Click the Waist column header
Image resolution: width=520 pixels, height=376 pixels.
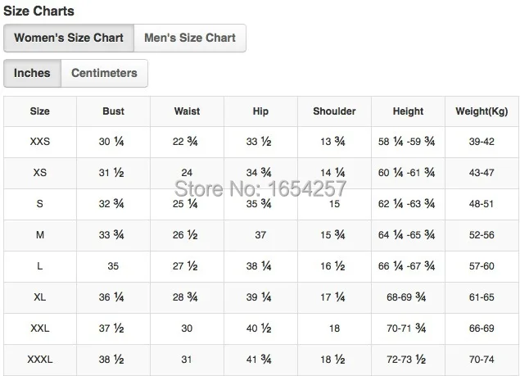187,111
